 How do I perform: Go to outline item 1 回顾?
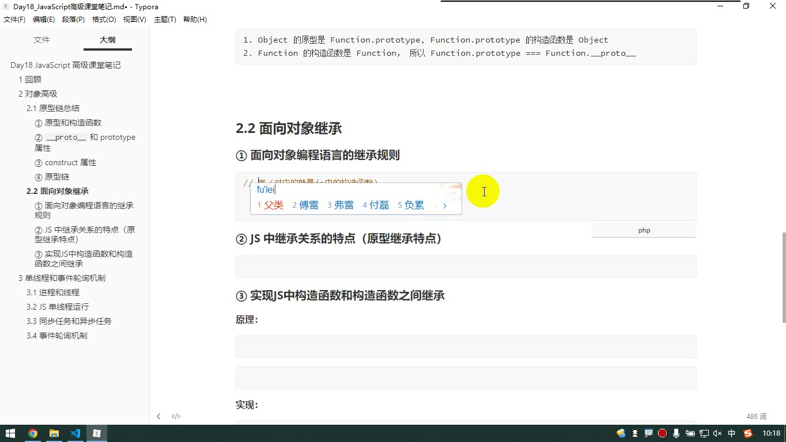click(x=30, y=79)
